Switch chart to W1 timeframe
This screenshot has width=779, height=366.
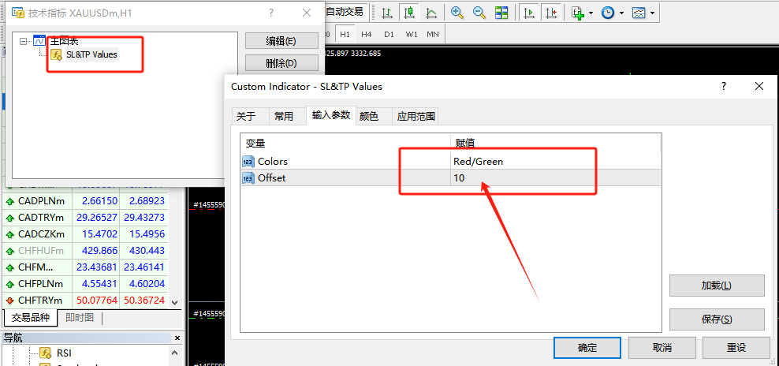pyautogui.click(x=412, y=34)
